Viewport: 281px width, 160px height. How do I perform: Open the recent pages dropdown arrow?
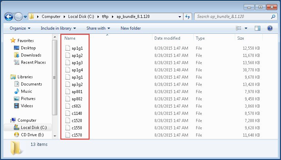click(x=25, y=17)
